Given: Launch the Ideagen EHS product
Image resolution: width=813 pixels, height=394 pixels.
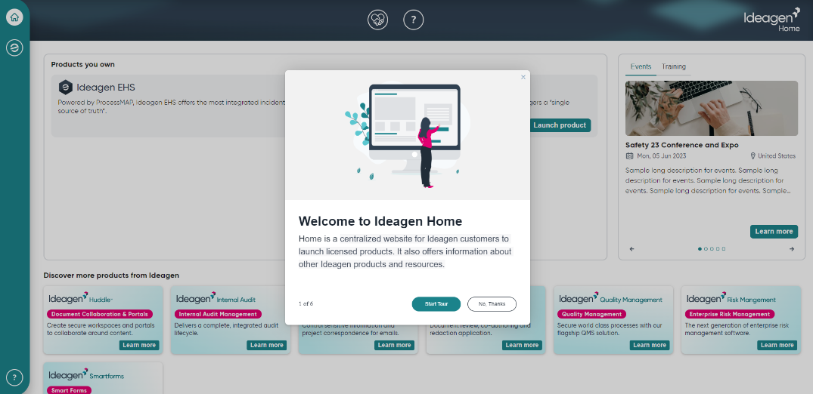Looking at the screenshot, I should tap(560, 125).
